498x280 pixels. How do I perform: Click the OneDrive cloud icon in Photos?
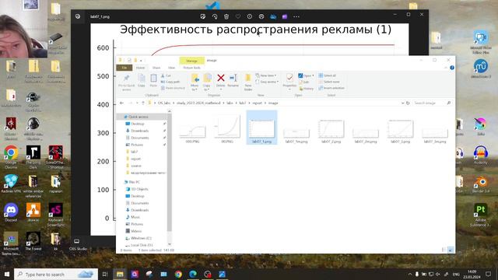(273, 16)
